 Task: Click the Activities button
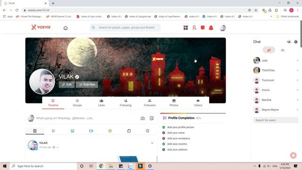[x=87, y=85]
